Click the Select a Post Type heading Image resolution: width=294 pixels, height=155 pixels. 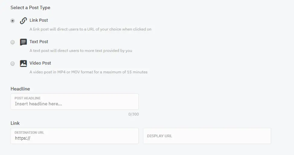click(x=30, y=8)
